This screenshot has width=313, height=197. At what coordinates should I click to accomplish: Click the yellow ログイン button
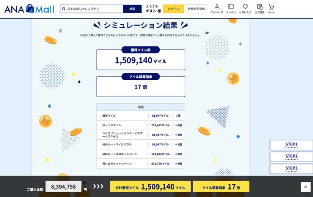coord(173,9)
